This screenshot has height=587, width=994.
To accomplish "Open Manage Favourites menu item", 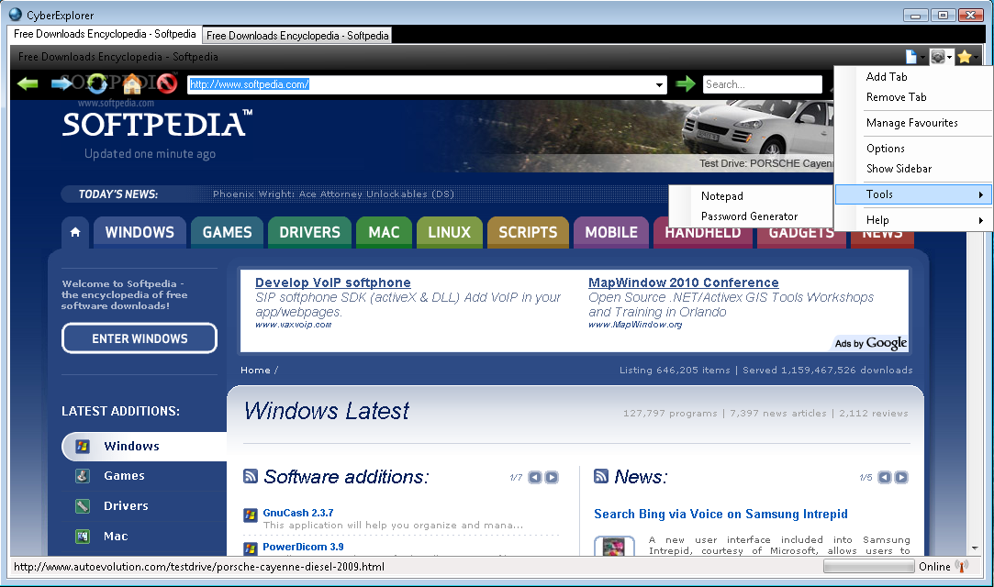I will point(913,123).
